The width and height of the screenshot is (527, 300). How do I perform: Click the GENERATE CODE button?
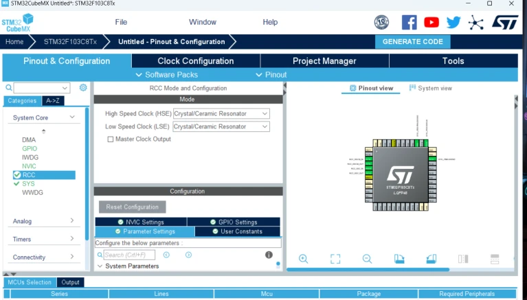coord(413,42)
